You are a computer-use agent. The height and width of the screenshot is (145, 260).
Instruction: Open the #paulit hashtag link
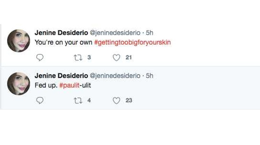(69, 86)
